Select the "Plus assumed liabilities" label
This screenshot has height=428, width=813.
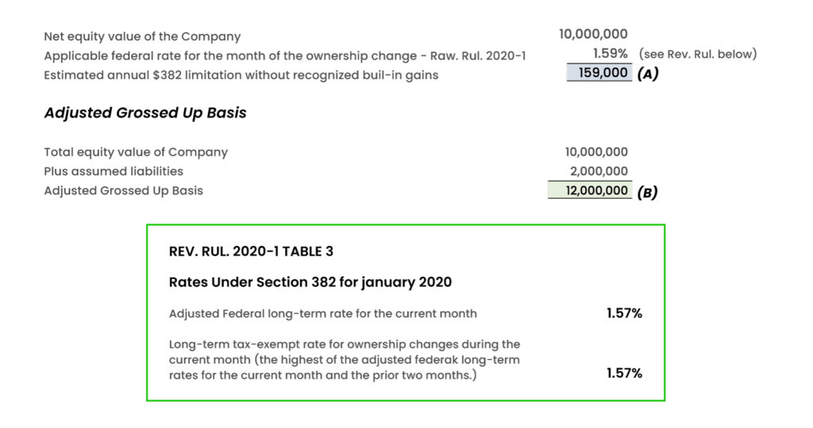[114, 171]
